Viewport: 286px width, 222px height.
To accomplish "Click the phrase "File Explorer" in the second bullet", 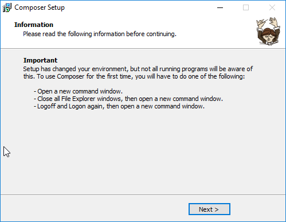I will pos(78,99).
